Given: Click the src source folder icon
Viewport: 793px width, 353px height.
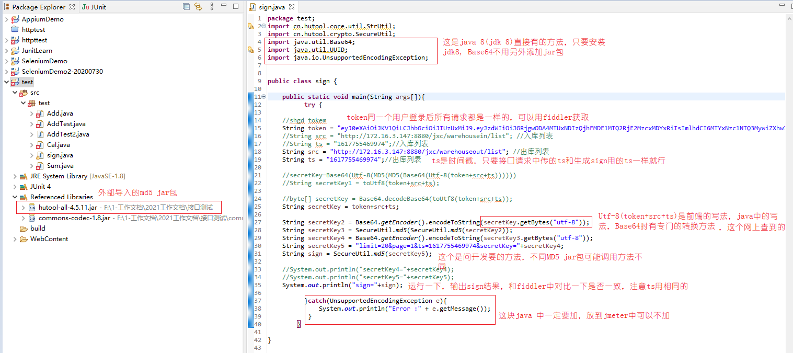Looking at the screenshot, I should tap(24, 93).
